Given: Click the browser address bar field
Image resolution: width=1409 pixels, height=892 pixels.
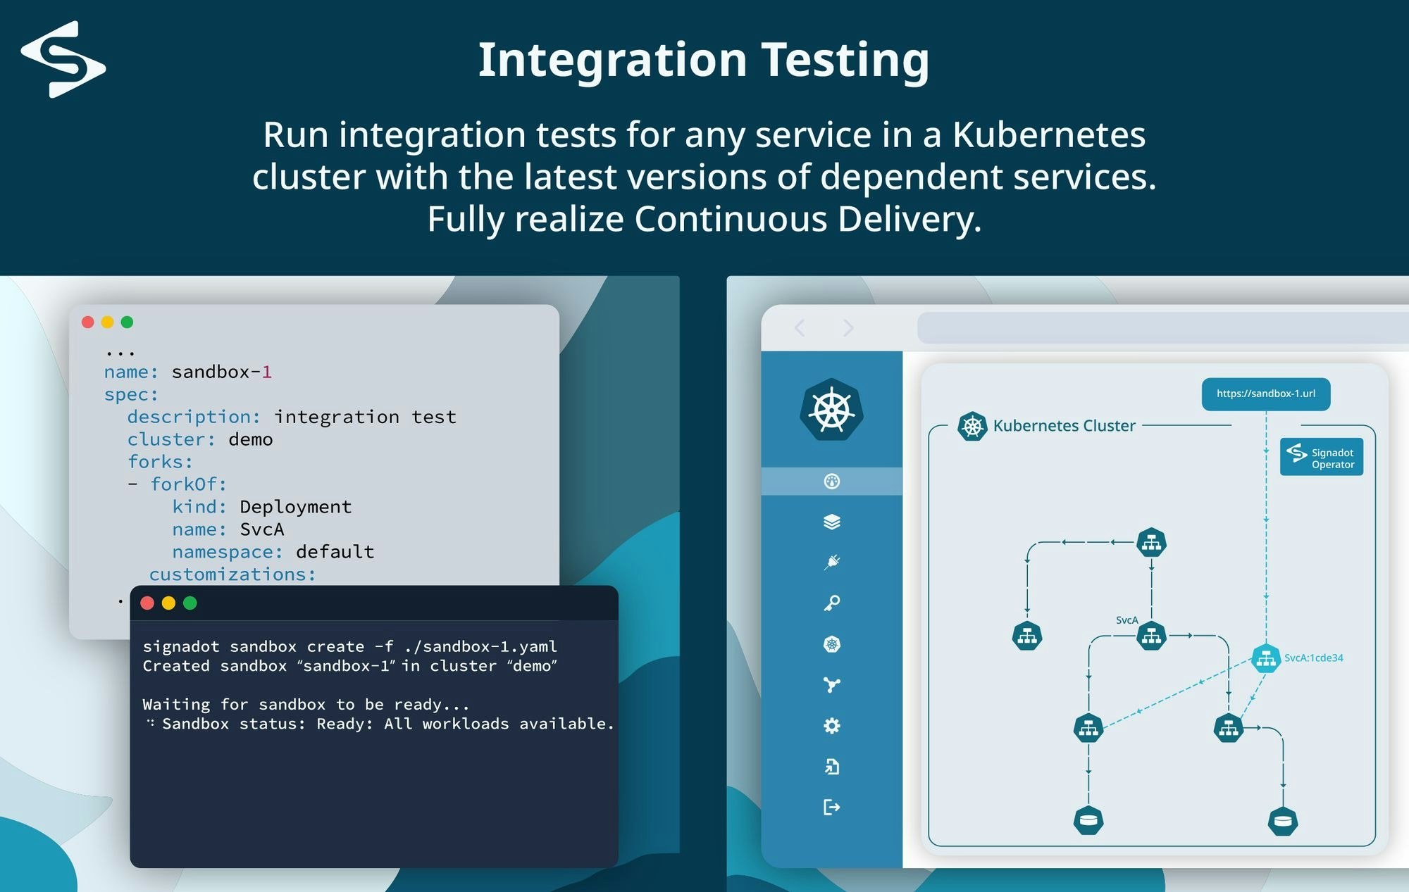Looking at the screenshot, I should [1162, 328].
